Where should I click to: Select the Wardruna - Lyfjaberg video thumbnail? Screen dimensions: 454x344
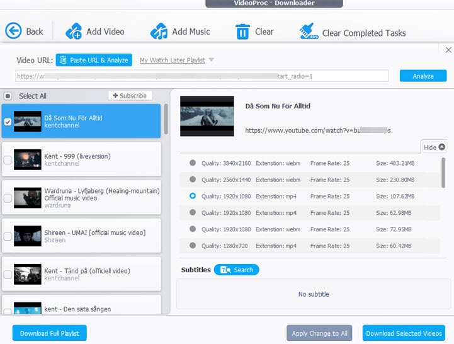click(x=28, y=197)
